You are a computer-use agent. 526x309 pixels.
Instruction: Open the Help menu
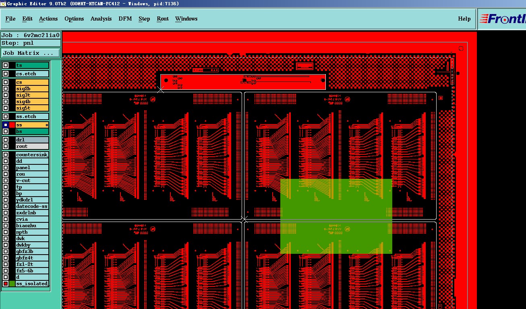coord(464,19)
